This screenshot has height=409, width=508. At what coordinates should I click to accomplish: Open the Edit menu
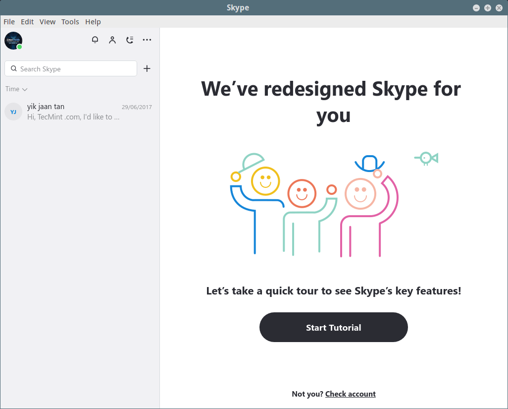(27, 22)
